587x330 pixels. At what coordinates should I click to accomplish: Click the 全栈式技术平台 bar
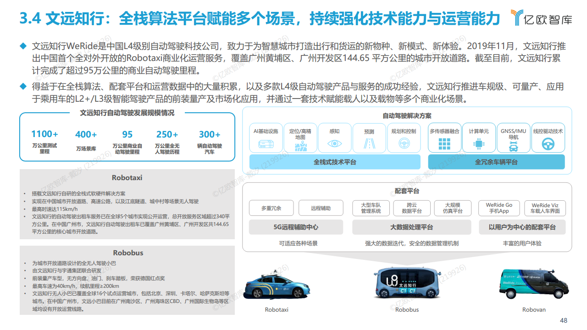(x=335, y=162)
